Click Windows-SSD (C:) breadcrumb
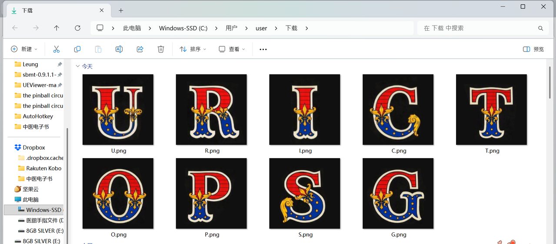This screenshot has height=244, width=556. [x=183, y=28]
